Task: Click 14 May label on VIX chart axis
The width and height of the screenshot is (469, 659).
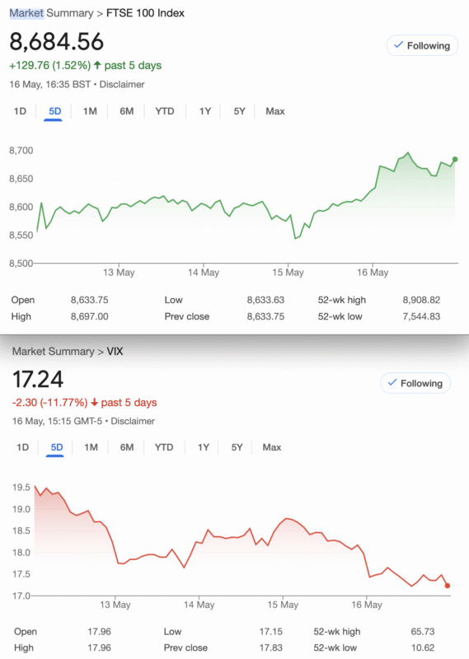Action: click(199, 605)
